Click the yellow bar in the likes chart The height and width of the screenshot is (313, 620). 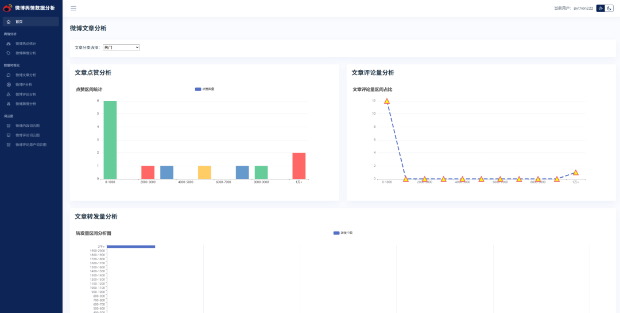[x=204, y=173]
